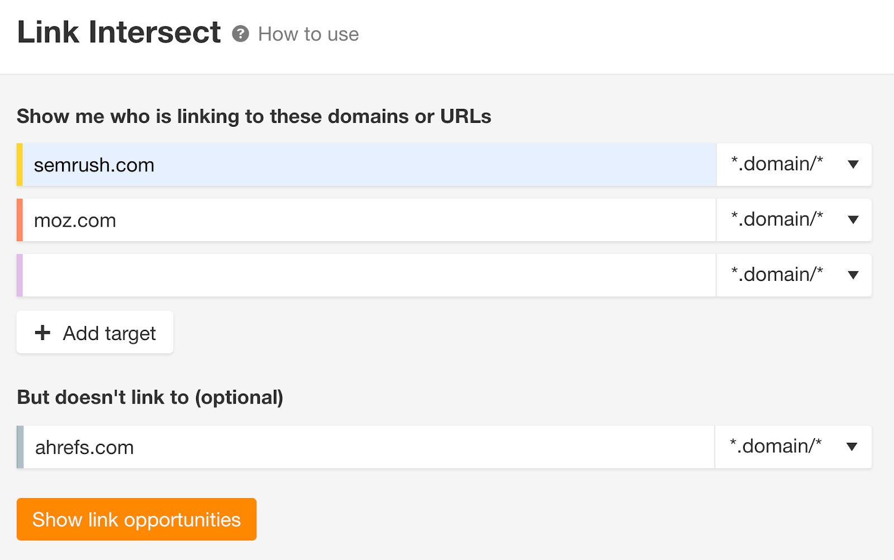The image size is (894, 560).
Task: Click the plus icon on Add target
Action: click(42, 332)
